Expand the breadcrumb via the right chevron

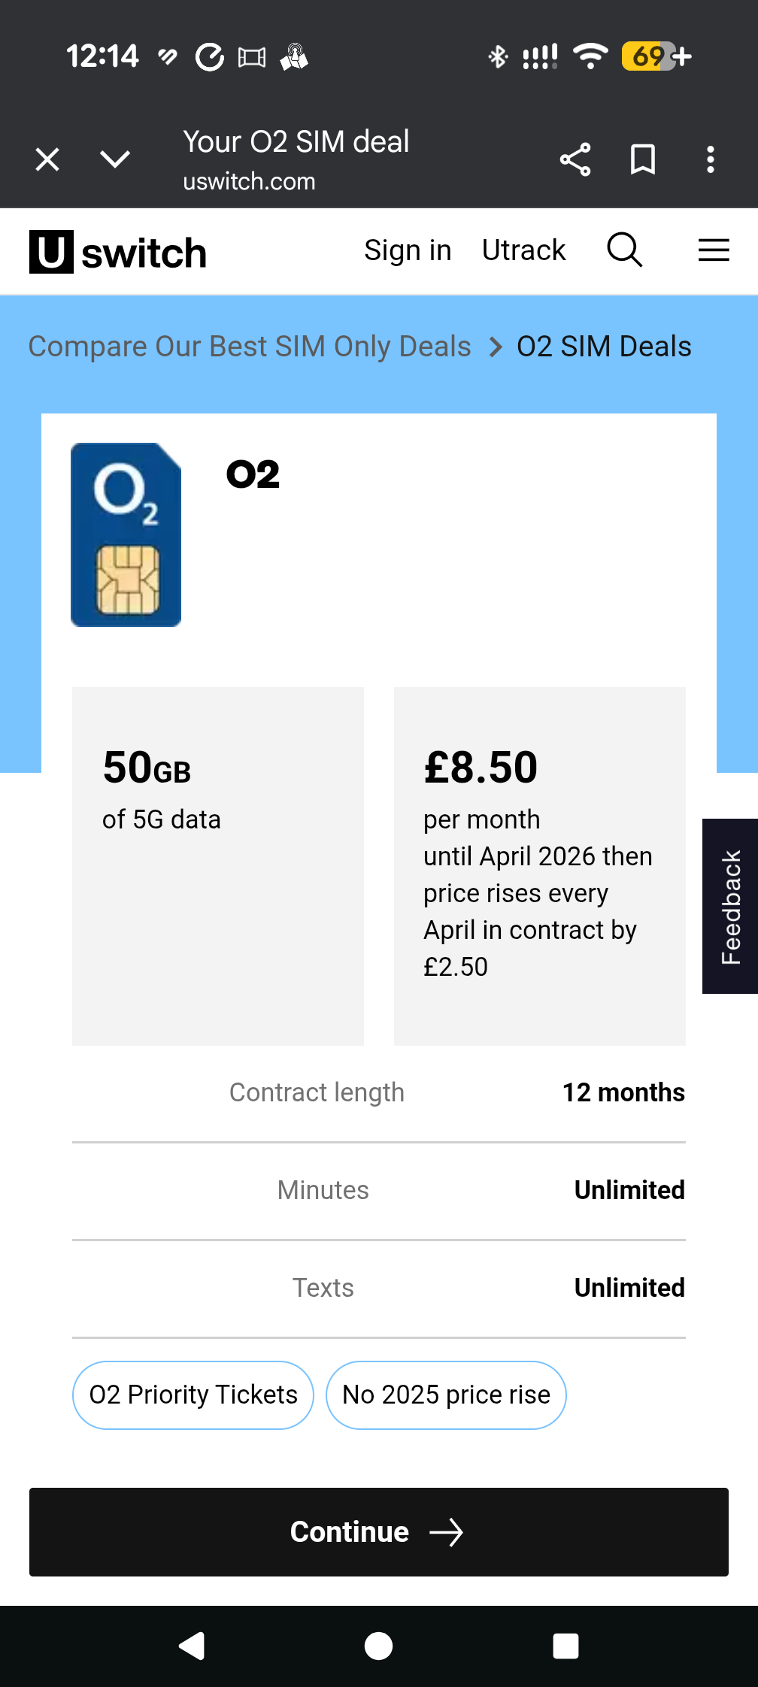click(495, 347)
